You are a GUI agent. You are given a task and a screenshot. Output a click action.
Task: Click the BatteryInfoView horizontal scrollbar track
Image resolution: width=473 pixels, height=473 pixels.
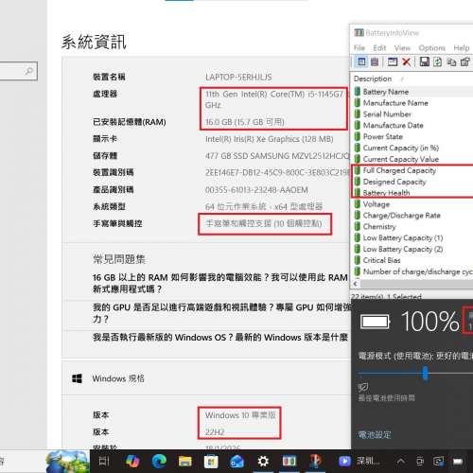tap(416, 284)
